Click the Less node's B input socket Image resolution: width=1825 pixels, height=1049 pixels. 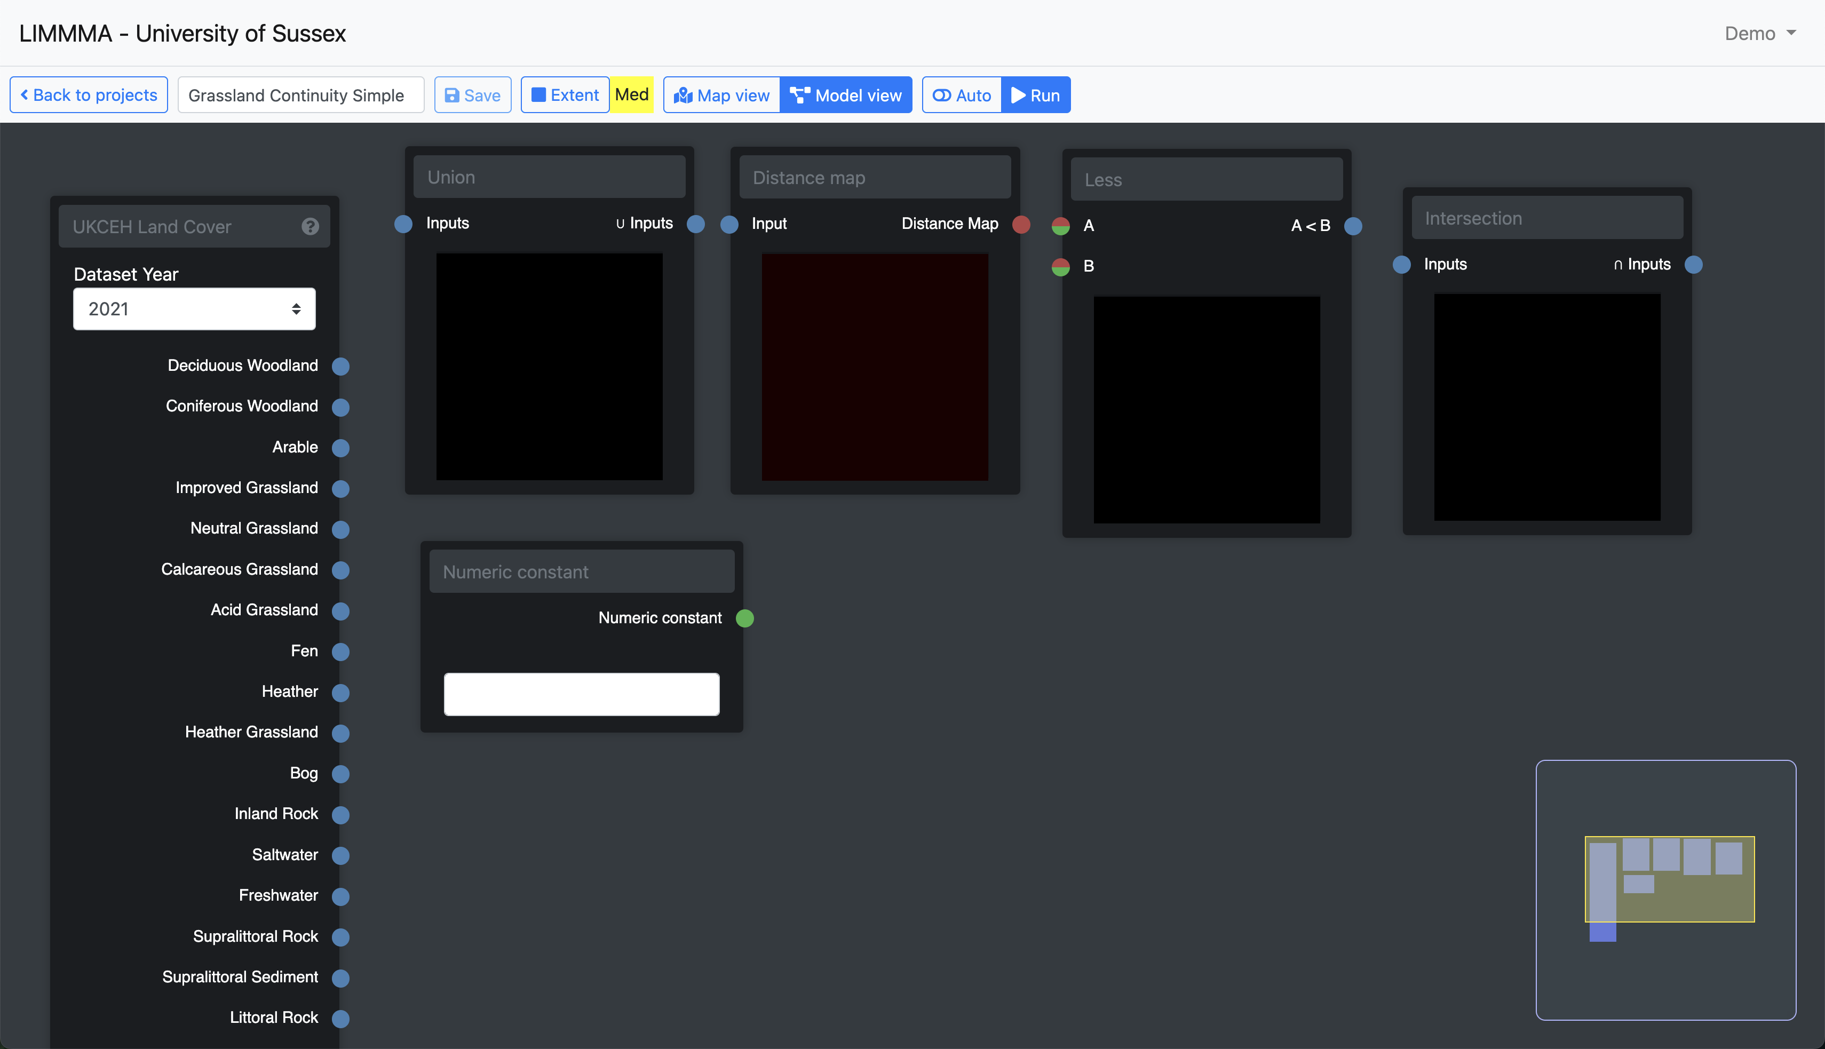1060,267
